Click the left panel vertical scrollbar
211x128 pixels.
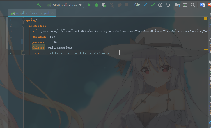pos(7,33)
